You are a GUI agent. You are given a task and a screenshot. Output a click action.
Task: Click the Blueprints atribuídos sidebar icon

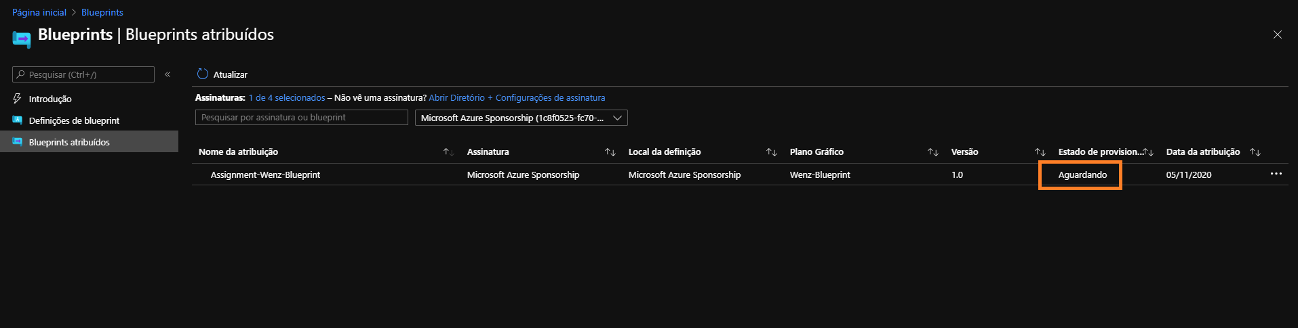(x=17, y=142)
